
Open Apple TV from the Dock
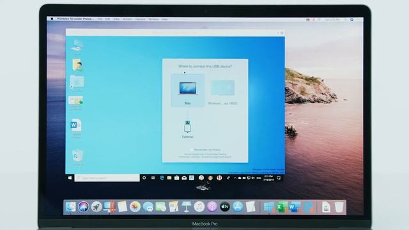click(225, 207)
